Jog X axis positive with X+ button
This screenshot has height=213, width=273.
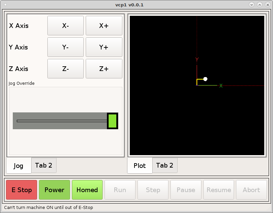point(104,26)
